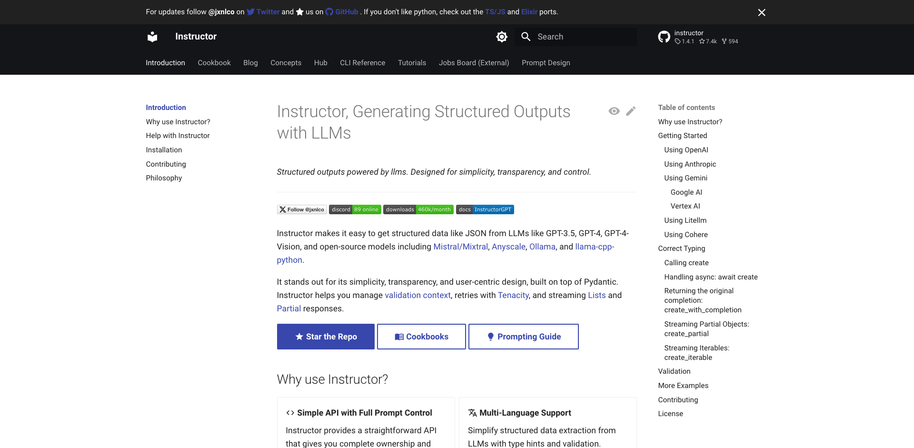Dismiss the announcement banner
This screenshot has height=448, width=914.
pyautogui.click(x=762, y=12)
